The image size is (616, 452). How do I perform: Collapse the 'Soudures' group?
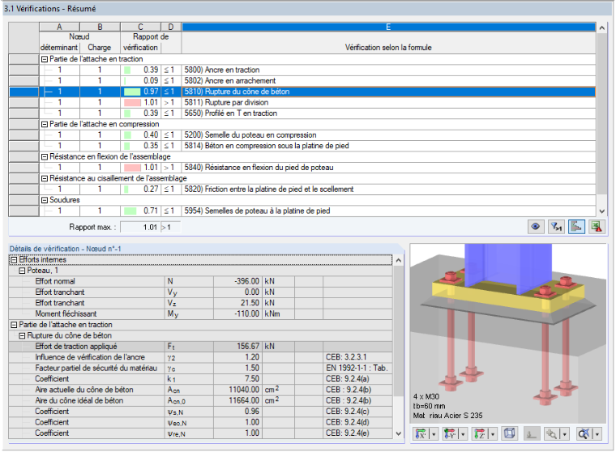tap(45, 200)
